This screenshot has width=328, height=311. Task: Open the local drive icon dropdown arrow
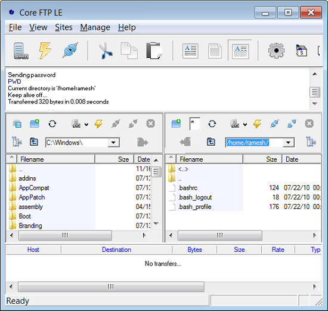tap(86, 125)
